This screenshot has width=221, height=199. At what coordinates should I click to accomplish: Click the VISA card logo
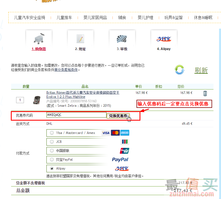(x=106, y=133)
